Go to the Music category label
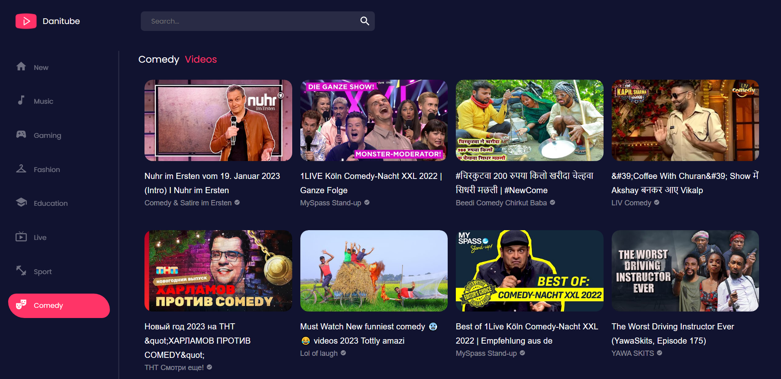781x379 pixels. (44, 101)
